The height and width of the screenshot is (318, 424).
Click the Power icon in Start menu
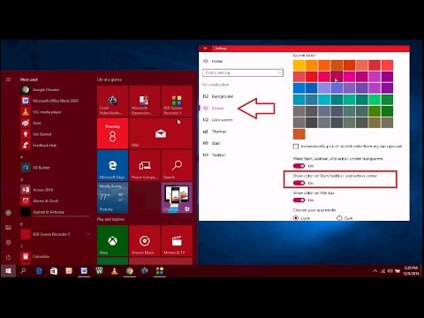8,257
